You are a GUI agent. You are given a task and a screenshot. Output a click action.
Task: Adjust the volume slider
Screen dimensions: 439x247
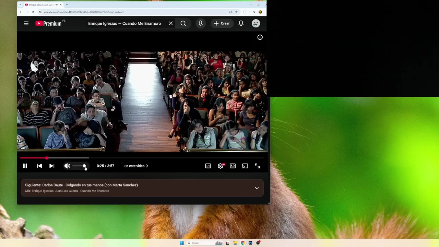79,166
